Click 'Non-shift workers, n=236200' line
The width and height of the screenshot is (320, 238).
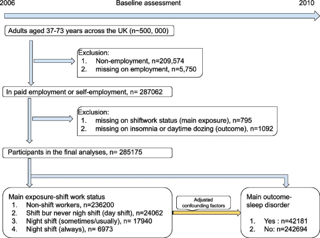point(70,205)
